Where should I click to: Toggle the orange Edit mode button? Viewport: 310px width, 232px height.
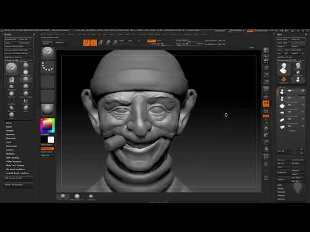87,43
